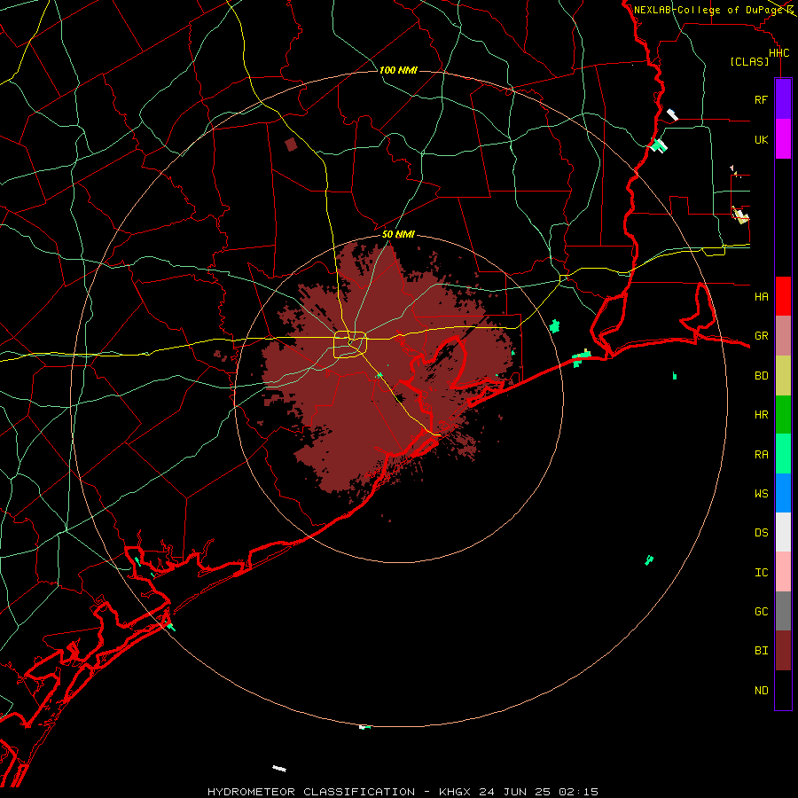Select the RA legend label
Screen dimensions: 798x798
click(761, 455)
